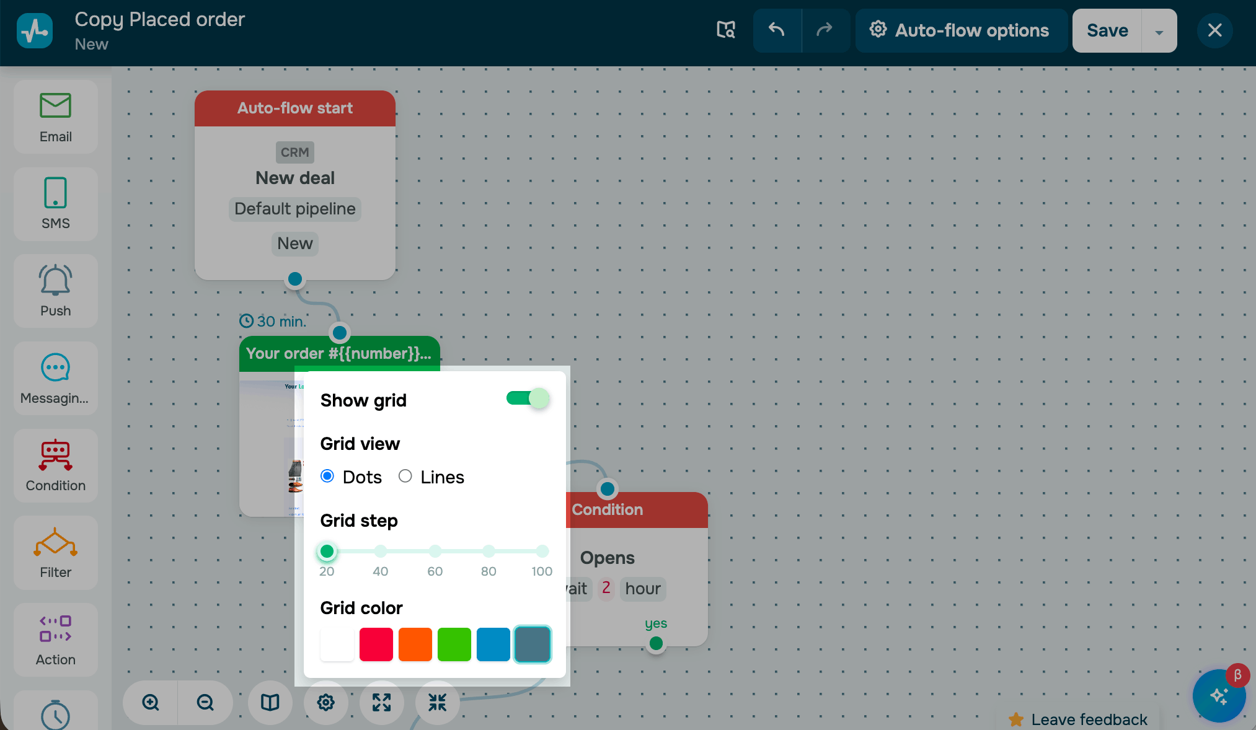
Task: Set grid step to 60
Action: [435, 551]
